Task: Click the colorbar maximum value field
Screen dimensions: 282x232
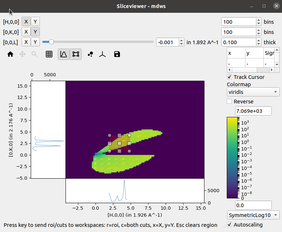Action: pyautogui.click(x=253, y=111)
